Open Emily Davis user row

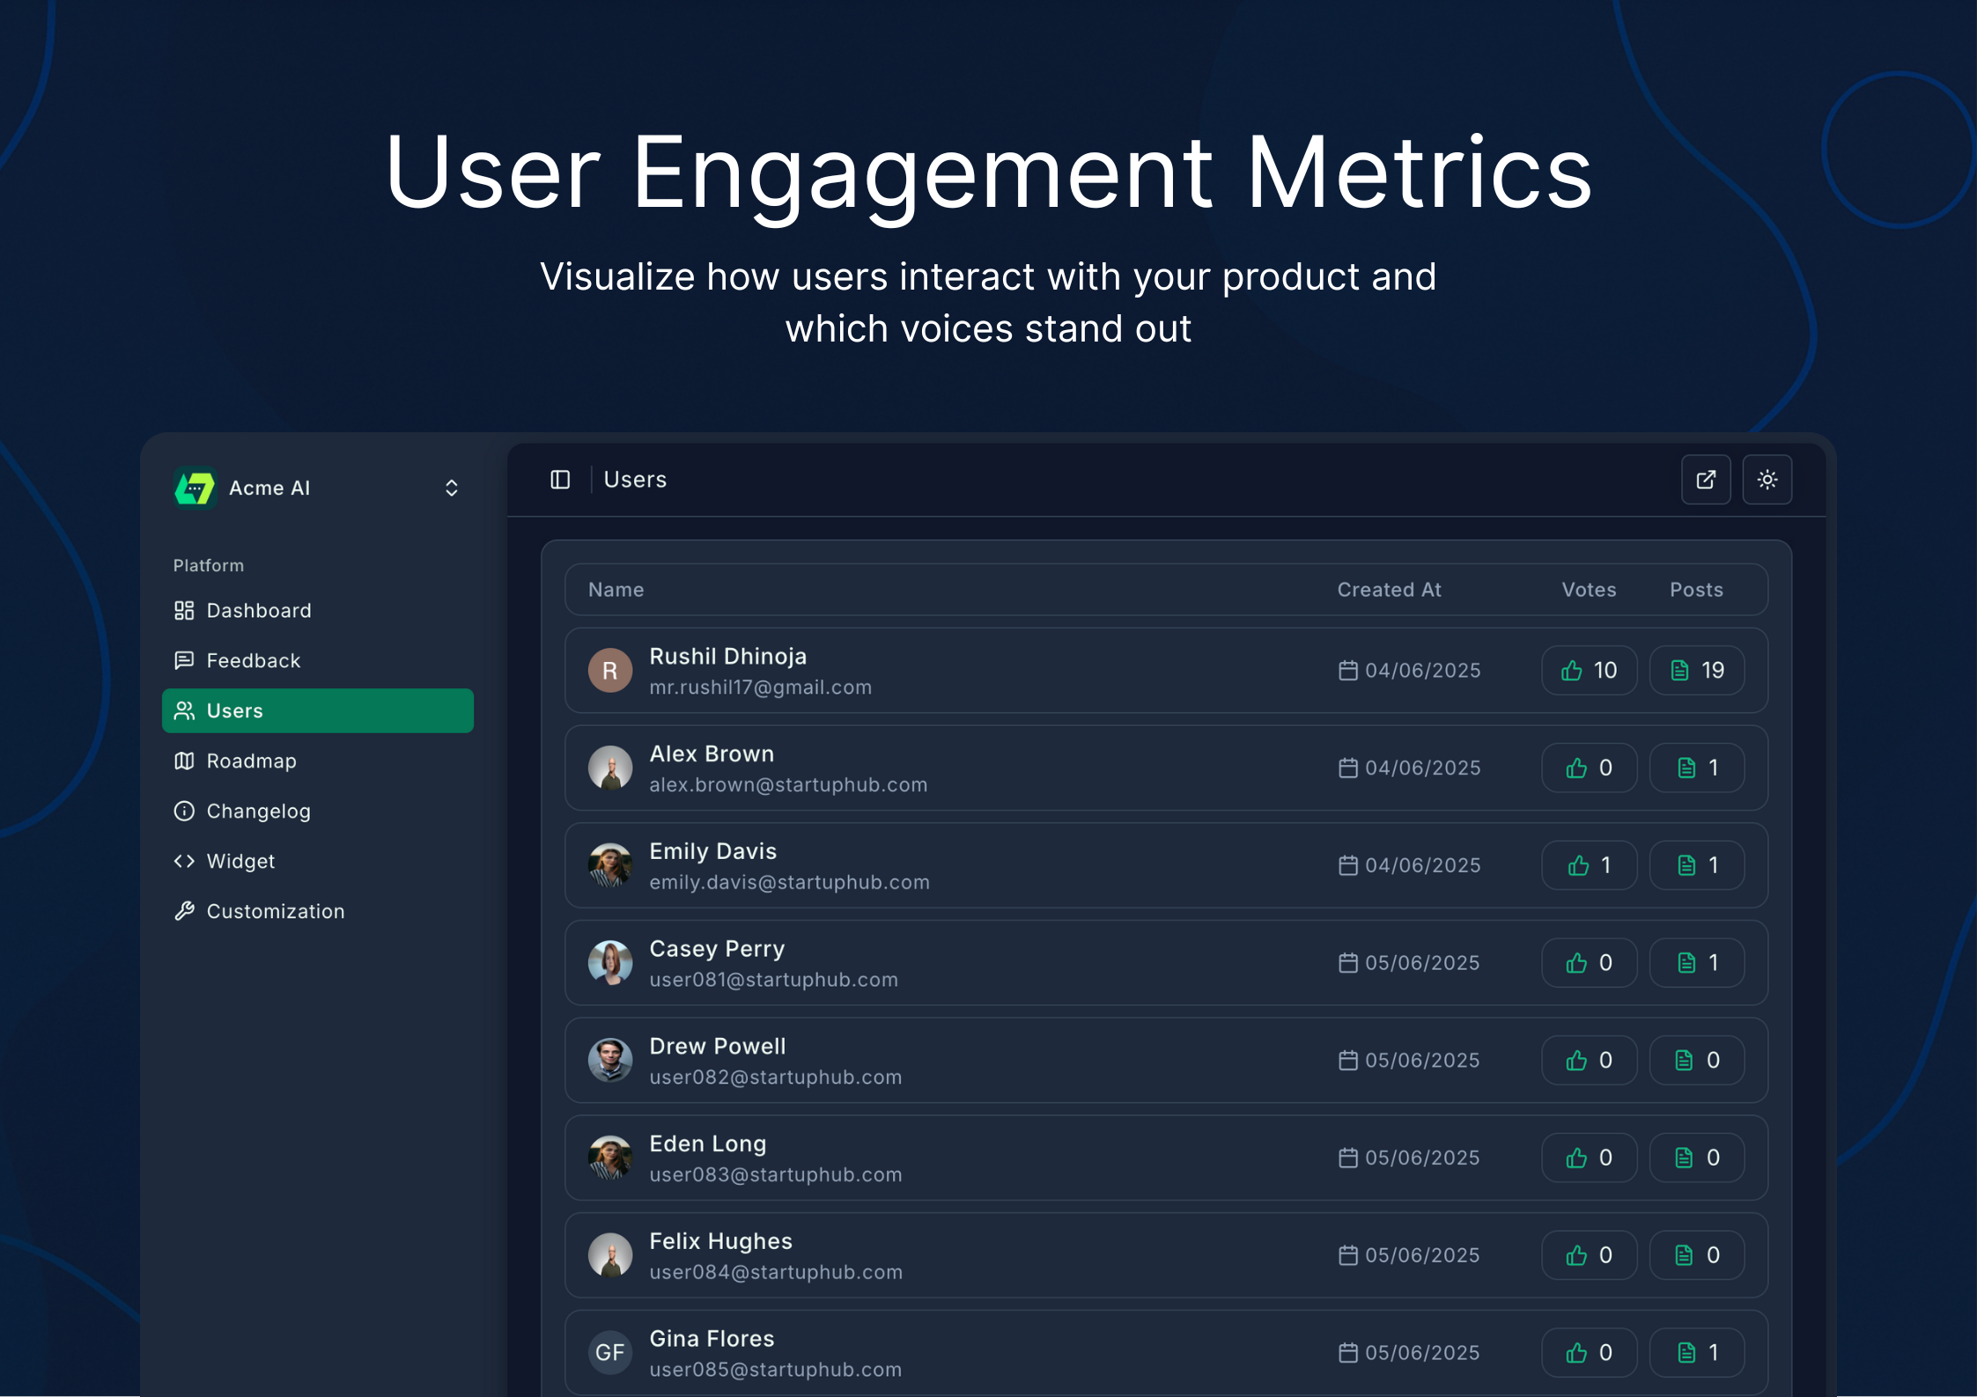coord(969,866)
